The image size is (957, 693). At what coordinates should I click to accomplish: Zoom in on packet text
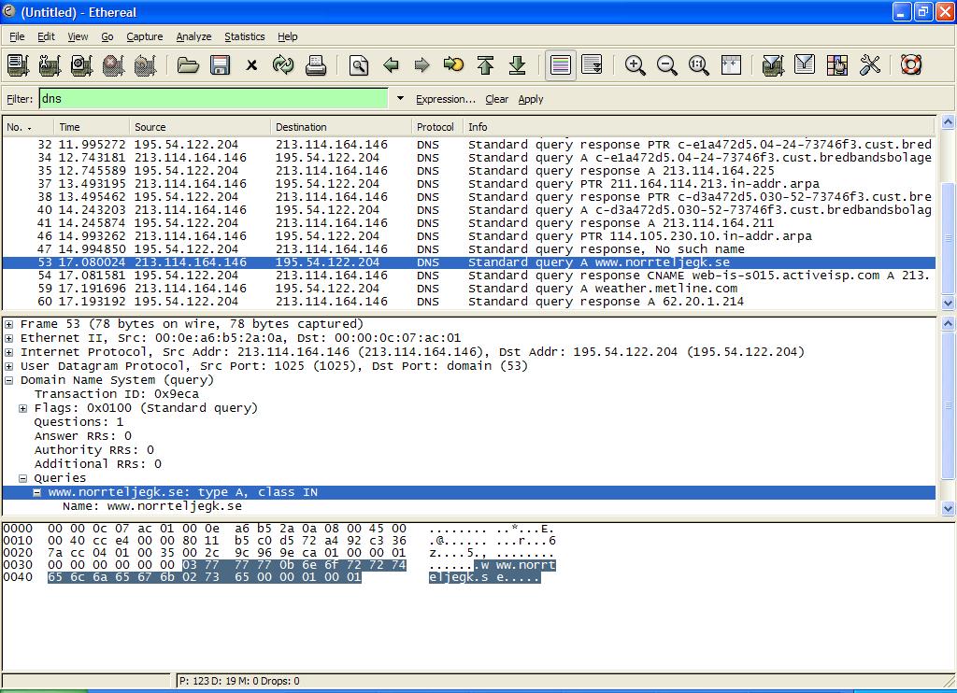coord(636,64)
